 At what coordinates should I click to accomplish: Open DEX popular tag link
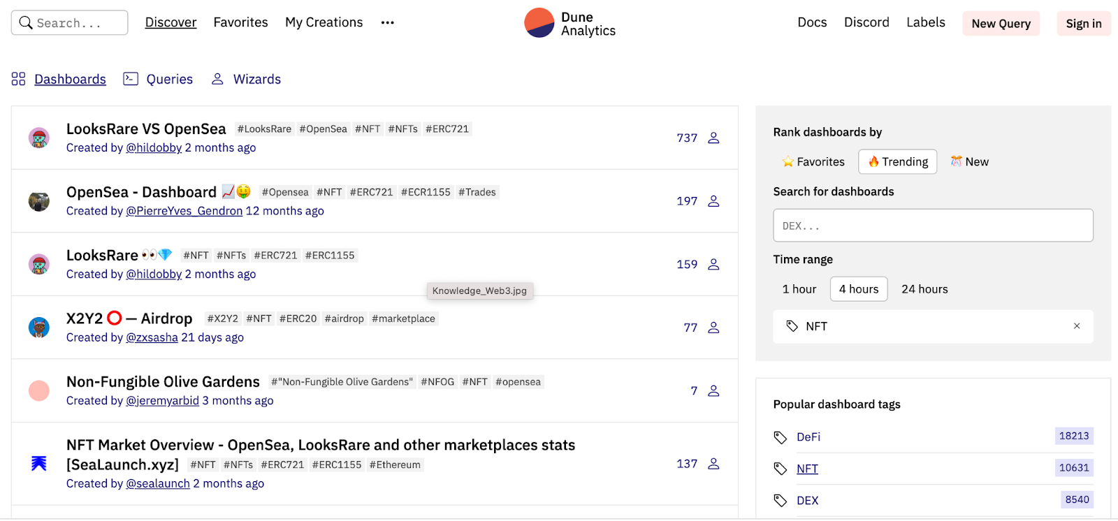click(x=807, y=501)
